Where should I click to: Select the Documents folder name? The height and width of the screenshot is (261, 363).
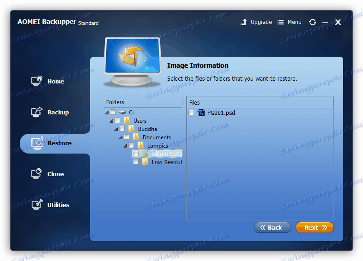(157, 137)
